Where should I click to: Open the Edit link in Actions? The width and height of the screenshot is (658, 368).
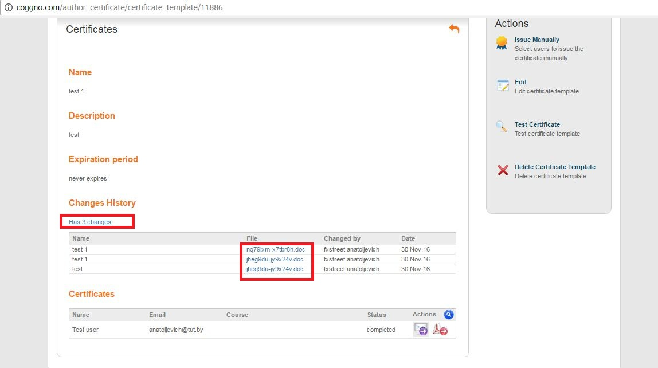(520, 82)
